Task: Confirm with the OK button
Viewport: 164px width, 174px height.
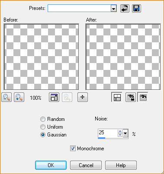Action: click(51, 165)
